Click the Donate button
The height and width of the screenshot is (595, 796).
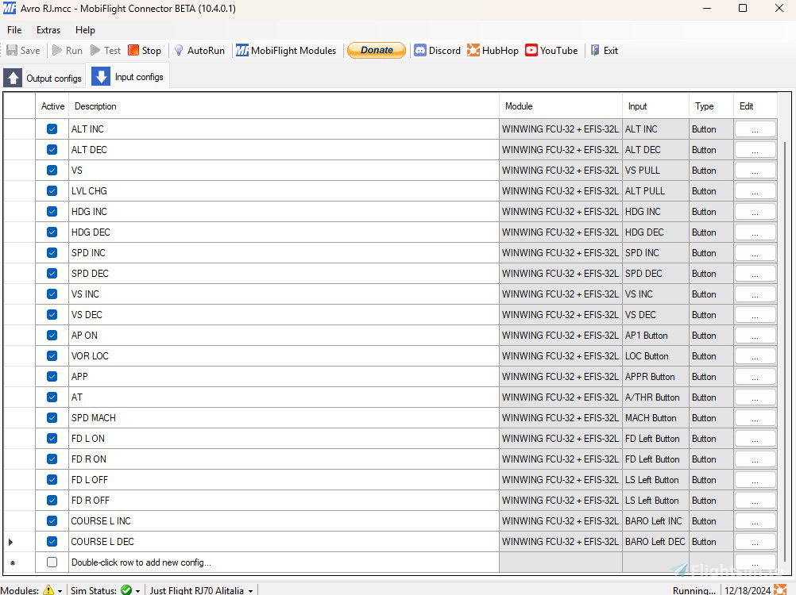377,50
